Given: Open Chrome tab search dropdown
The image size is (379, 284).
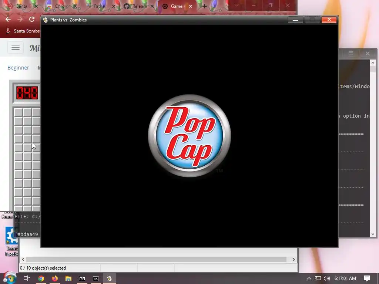Looking at the screenshot, I should 237,5.
